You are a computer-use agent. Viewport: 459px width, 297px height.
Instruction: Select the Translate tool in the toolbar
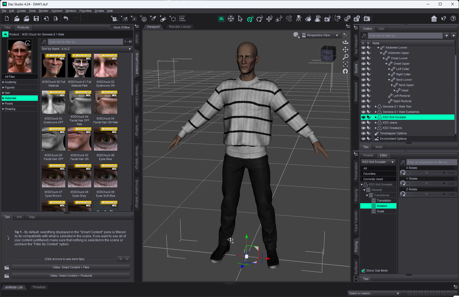269,19
